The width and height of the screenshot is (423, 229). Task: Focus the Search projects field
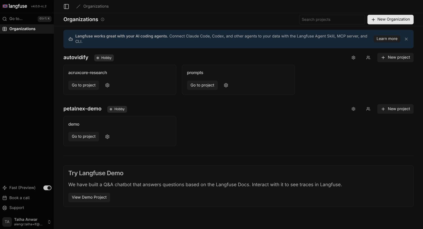332,19
